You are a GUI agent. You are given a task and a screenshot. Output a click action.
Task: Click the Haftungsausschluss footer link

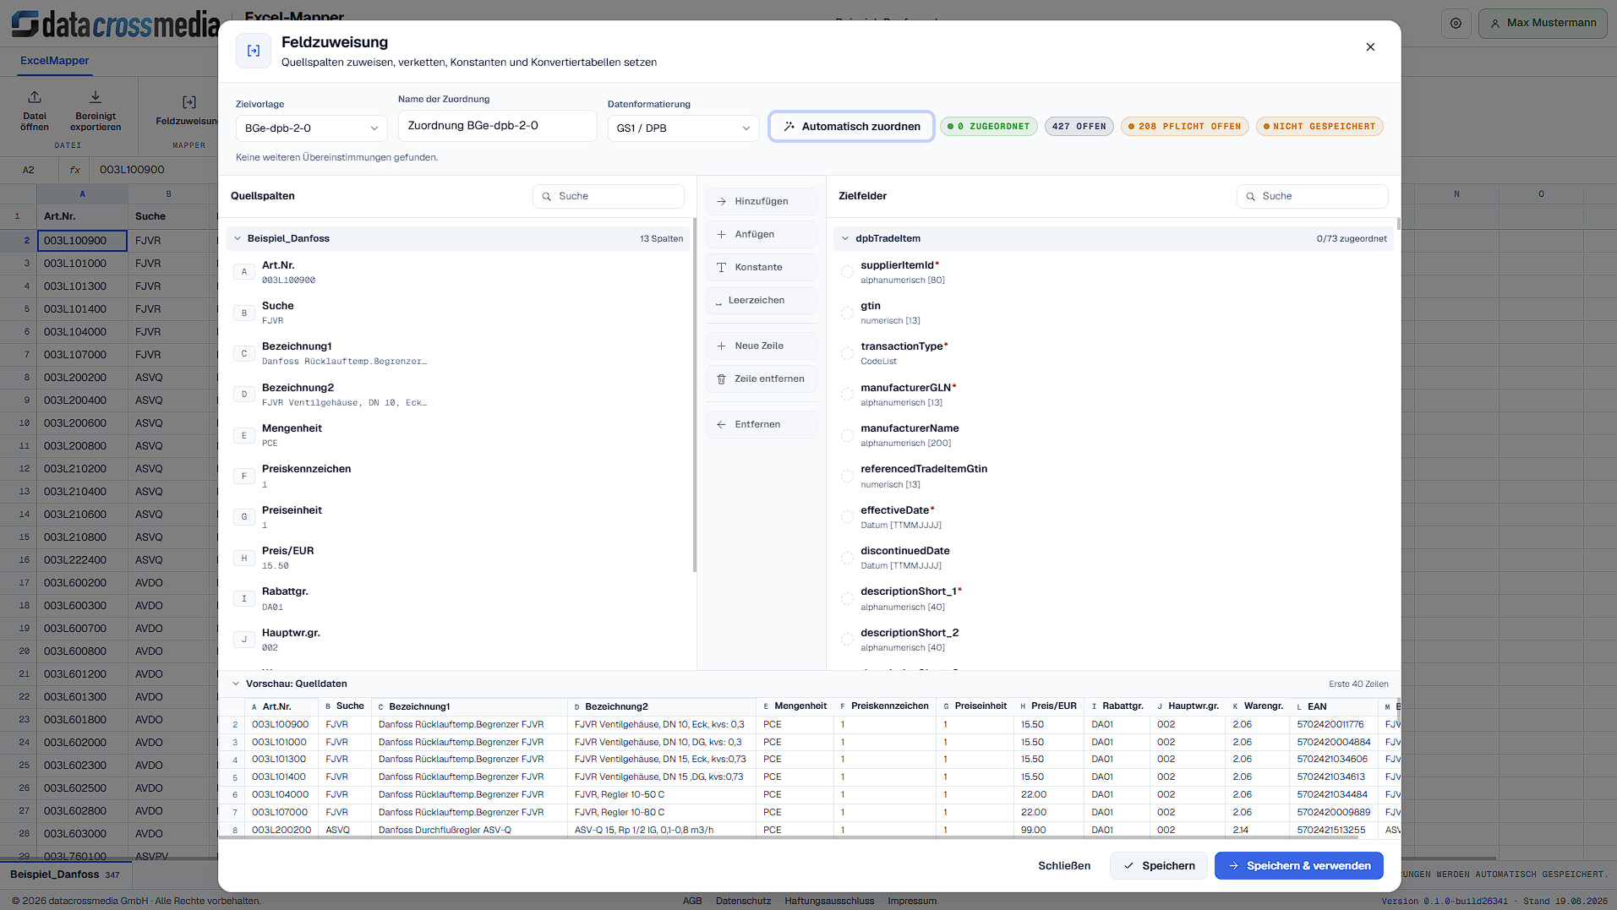[x=829, y=901]
